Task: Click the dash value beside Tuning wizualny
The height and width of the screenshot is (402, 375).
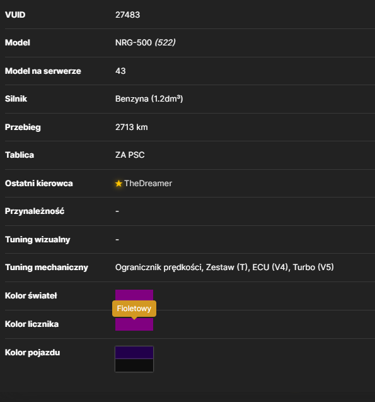Action: [117, 239]
